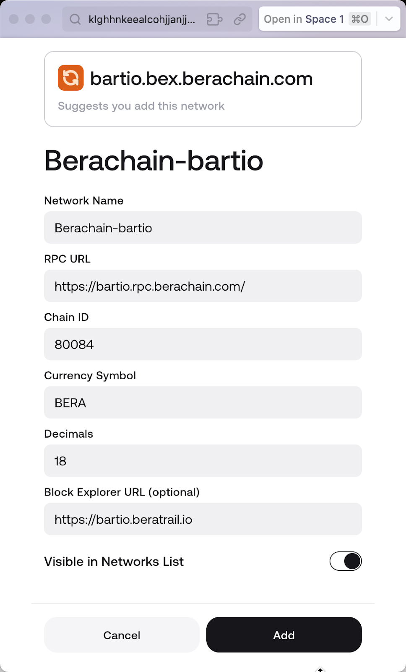Viewport: 406px width, 672px height.
Task: Copy page link with chain-link icon
Action: 239,19
